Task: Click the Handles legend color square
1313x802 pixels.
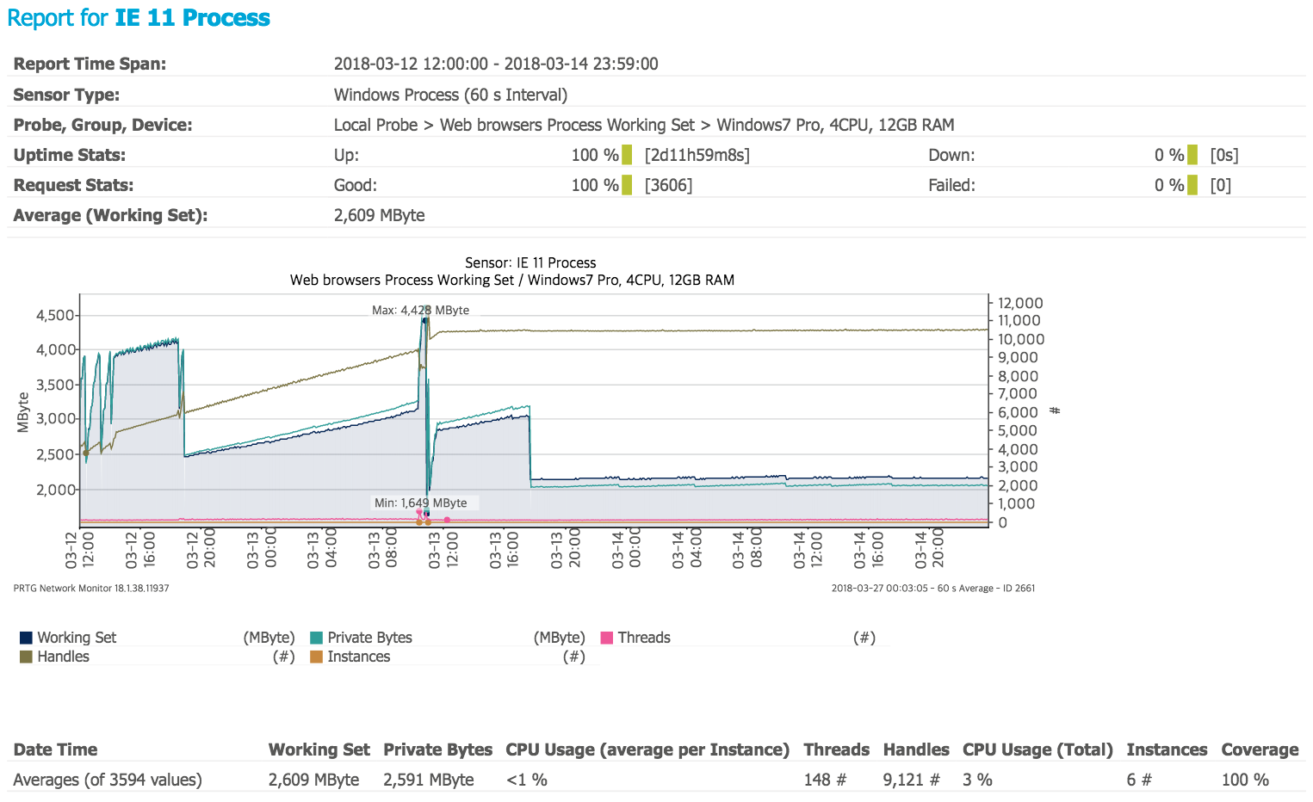Action: point(25,656)
